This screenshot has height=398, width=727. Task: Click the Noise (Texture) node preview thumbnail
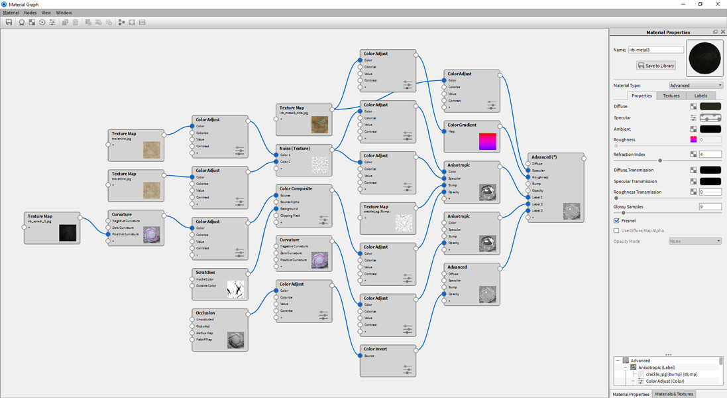coord(319,165)
